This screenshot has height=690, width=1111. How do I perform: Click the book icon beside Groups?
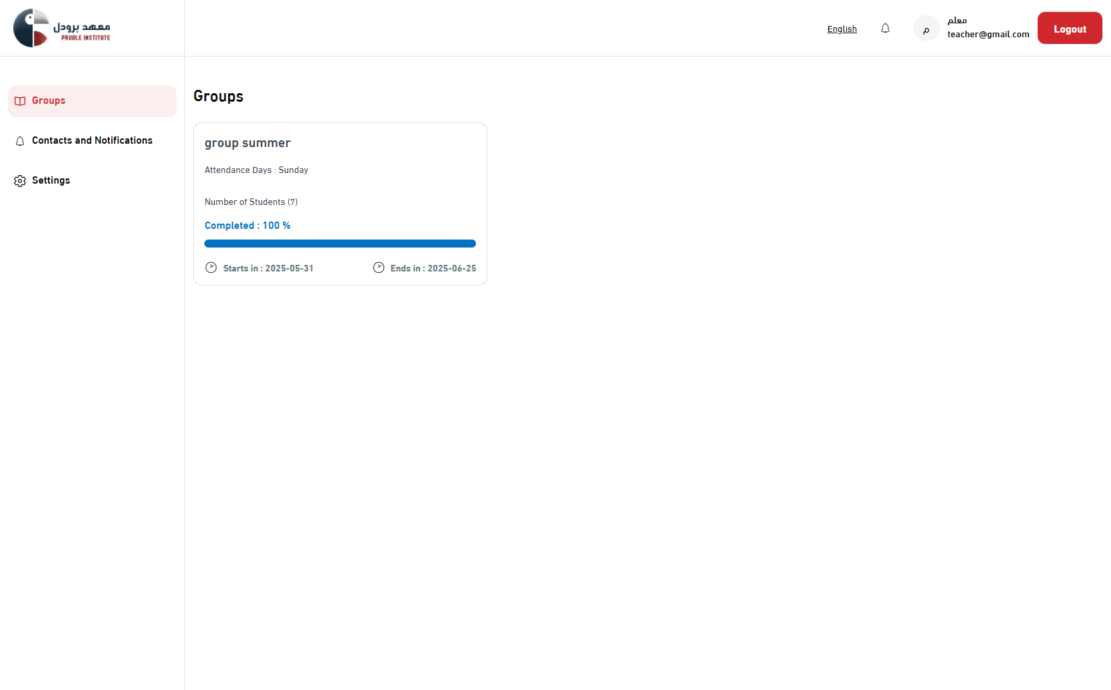(x=20, y=101)
